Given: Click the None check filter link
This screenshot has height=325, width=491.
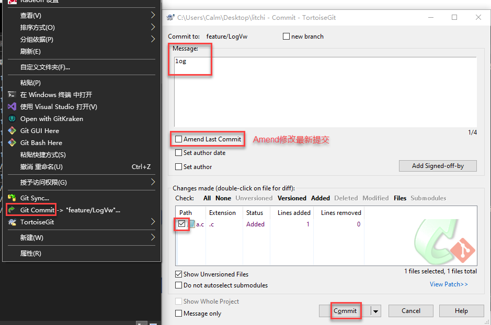Looking at the screenshot, I should pyautogui.click(x=223, y=198).
